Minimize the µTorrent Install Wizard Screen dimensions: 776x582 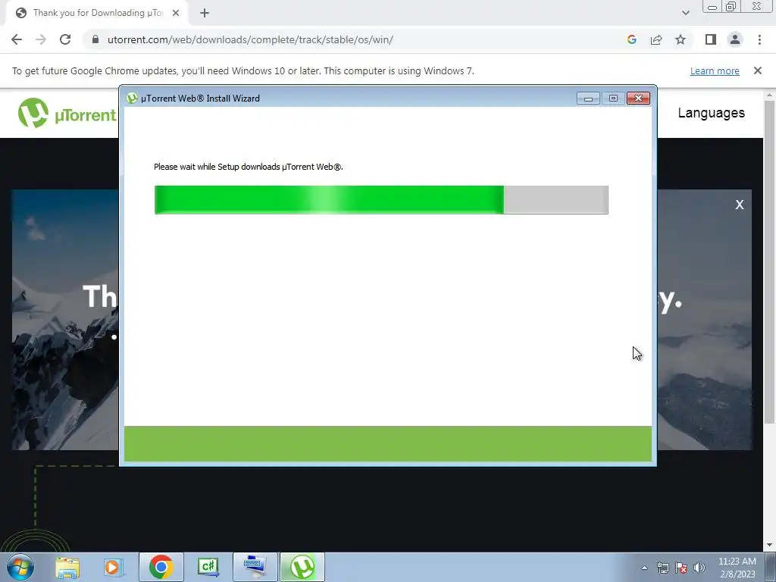(x=588, y=99)
